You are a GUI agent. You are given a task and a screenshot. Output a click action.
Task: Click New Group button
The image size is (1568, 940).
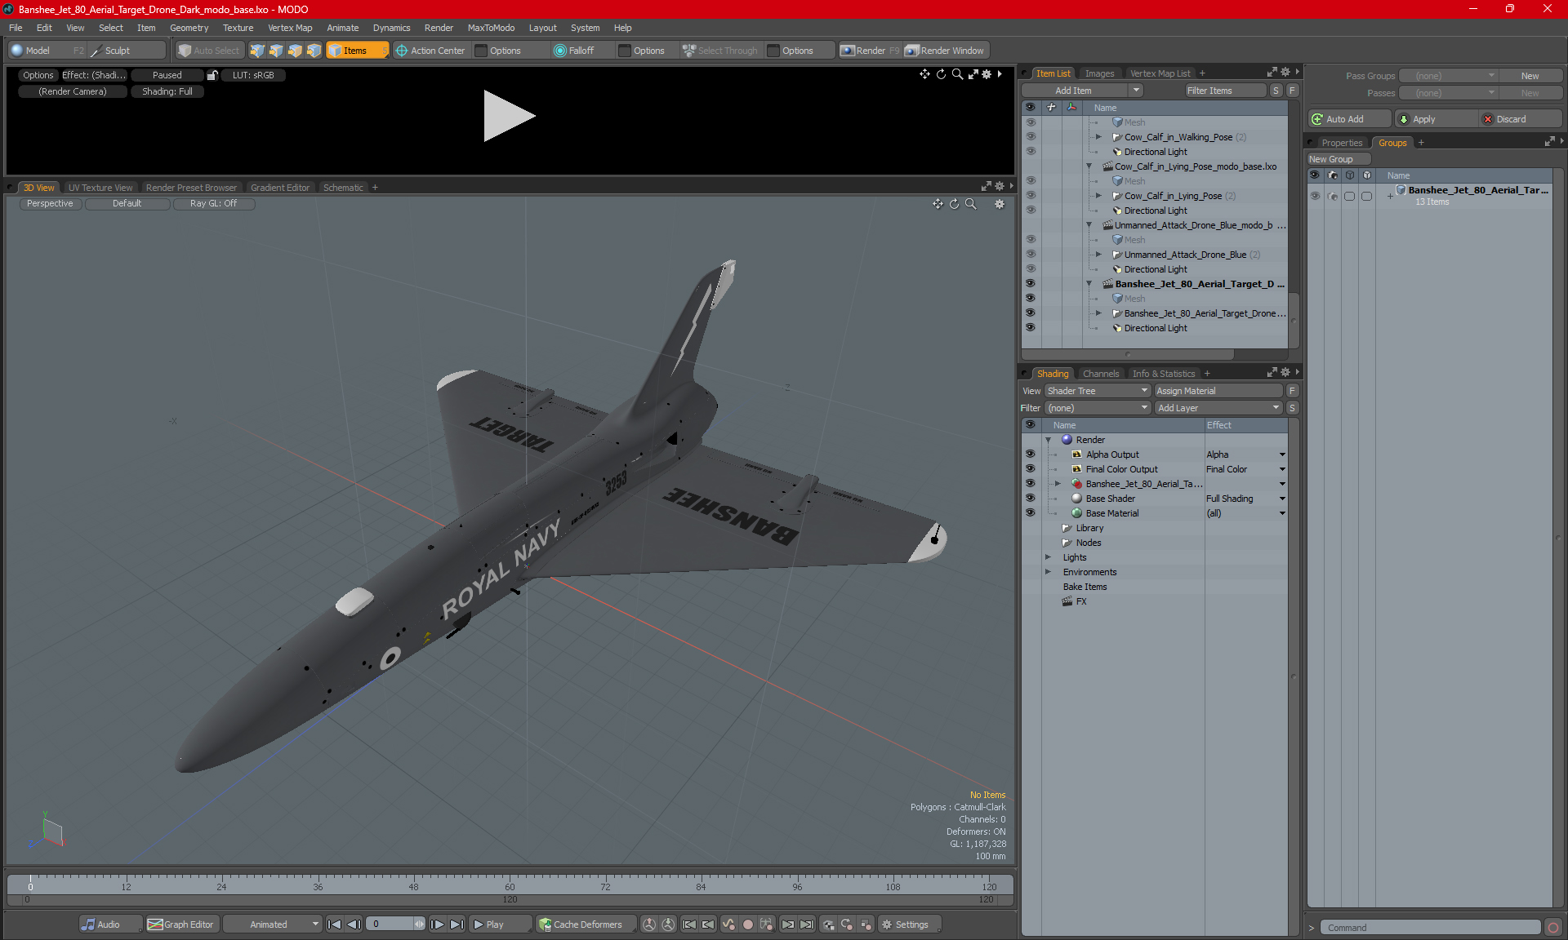1339,159
